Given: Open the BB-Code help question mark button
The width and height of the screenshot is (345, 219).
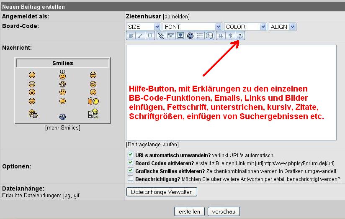Looking at the screenshot, I should [240, 36].
